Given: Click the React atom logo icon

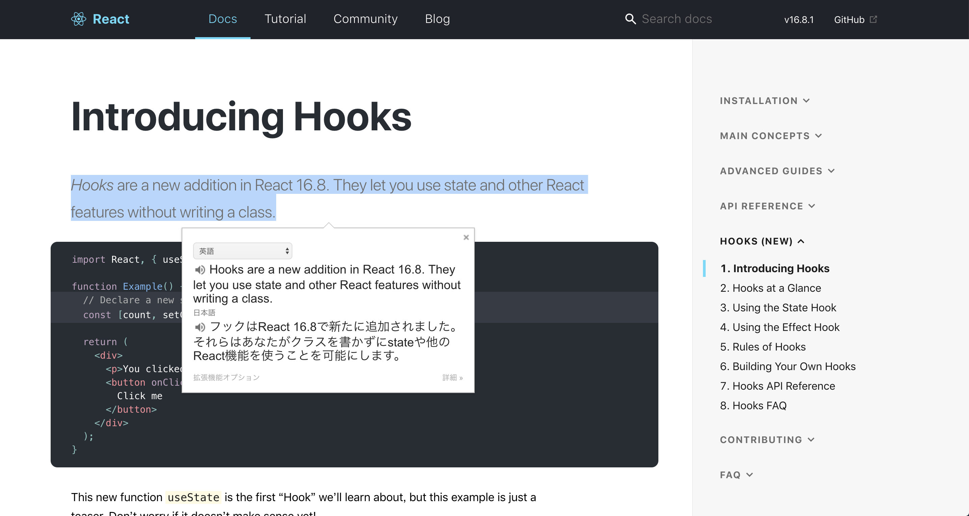Looking at the screenshot, I should click(x=79, y=19).
